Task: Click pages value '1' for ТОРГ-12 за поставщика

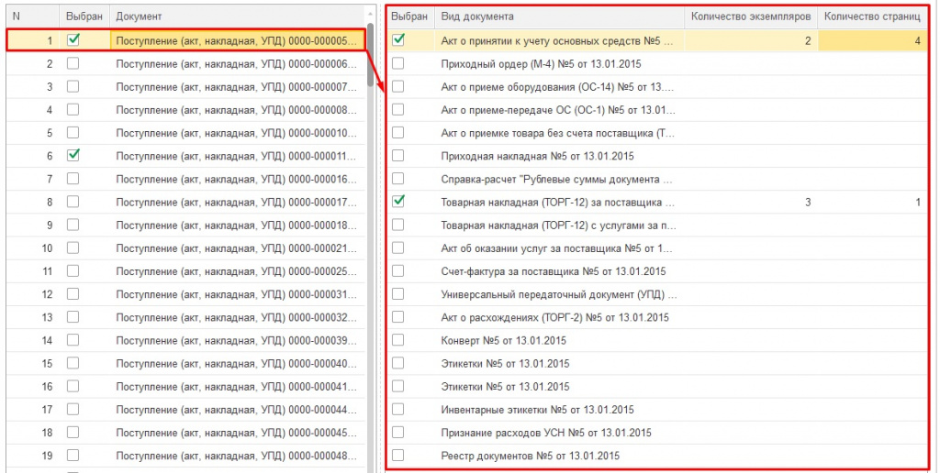Action: point(918,202)
